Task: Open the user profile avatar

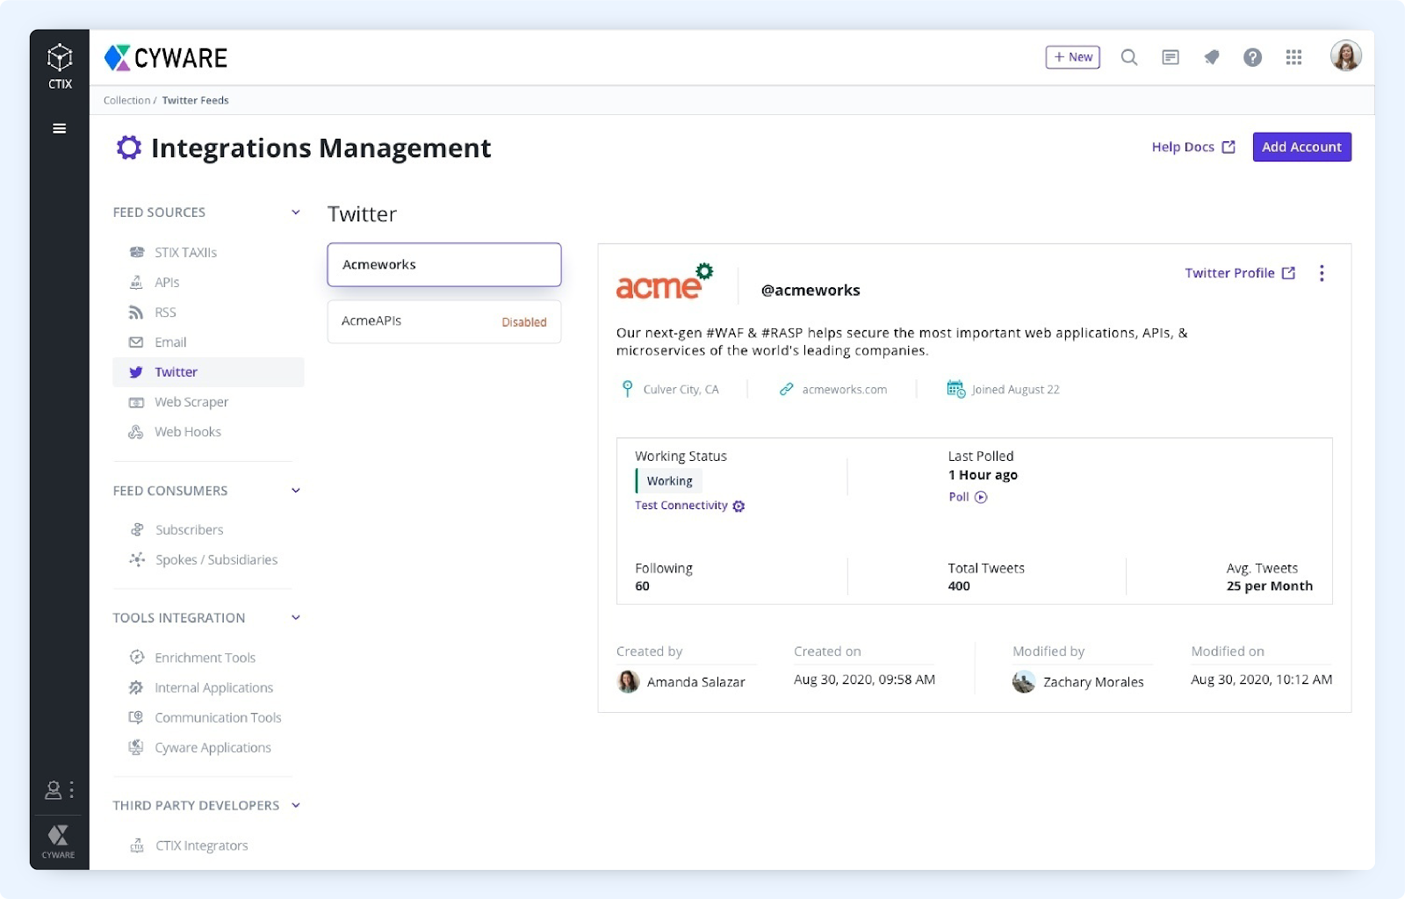Action: coord(1345,56)
